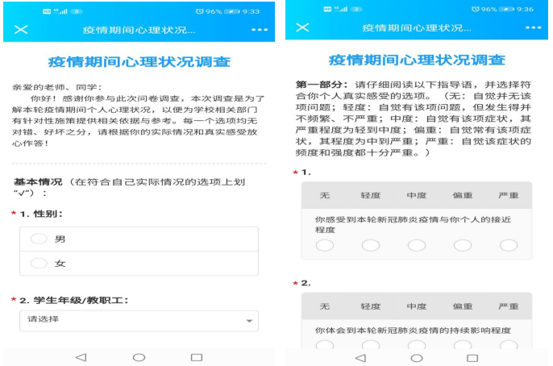
Task: Close the survey page on left screen
Action: pos(22,29)
